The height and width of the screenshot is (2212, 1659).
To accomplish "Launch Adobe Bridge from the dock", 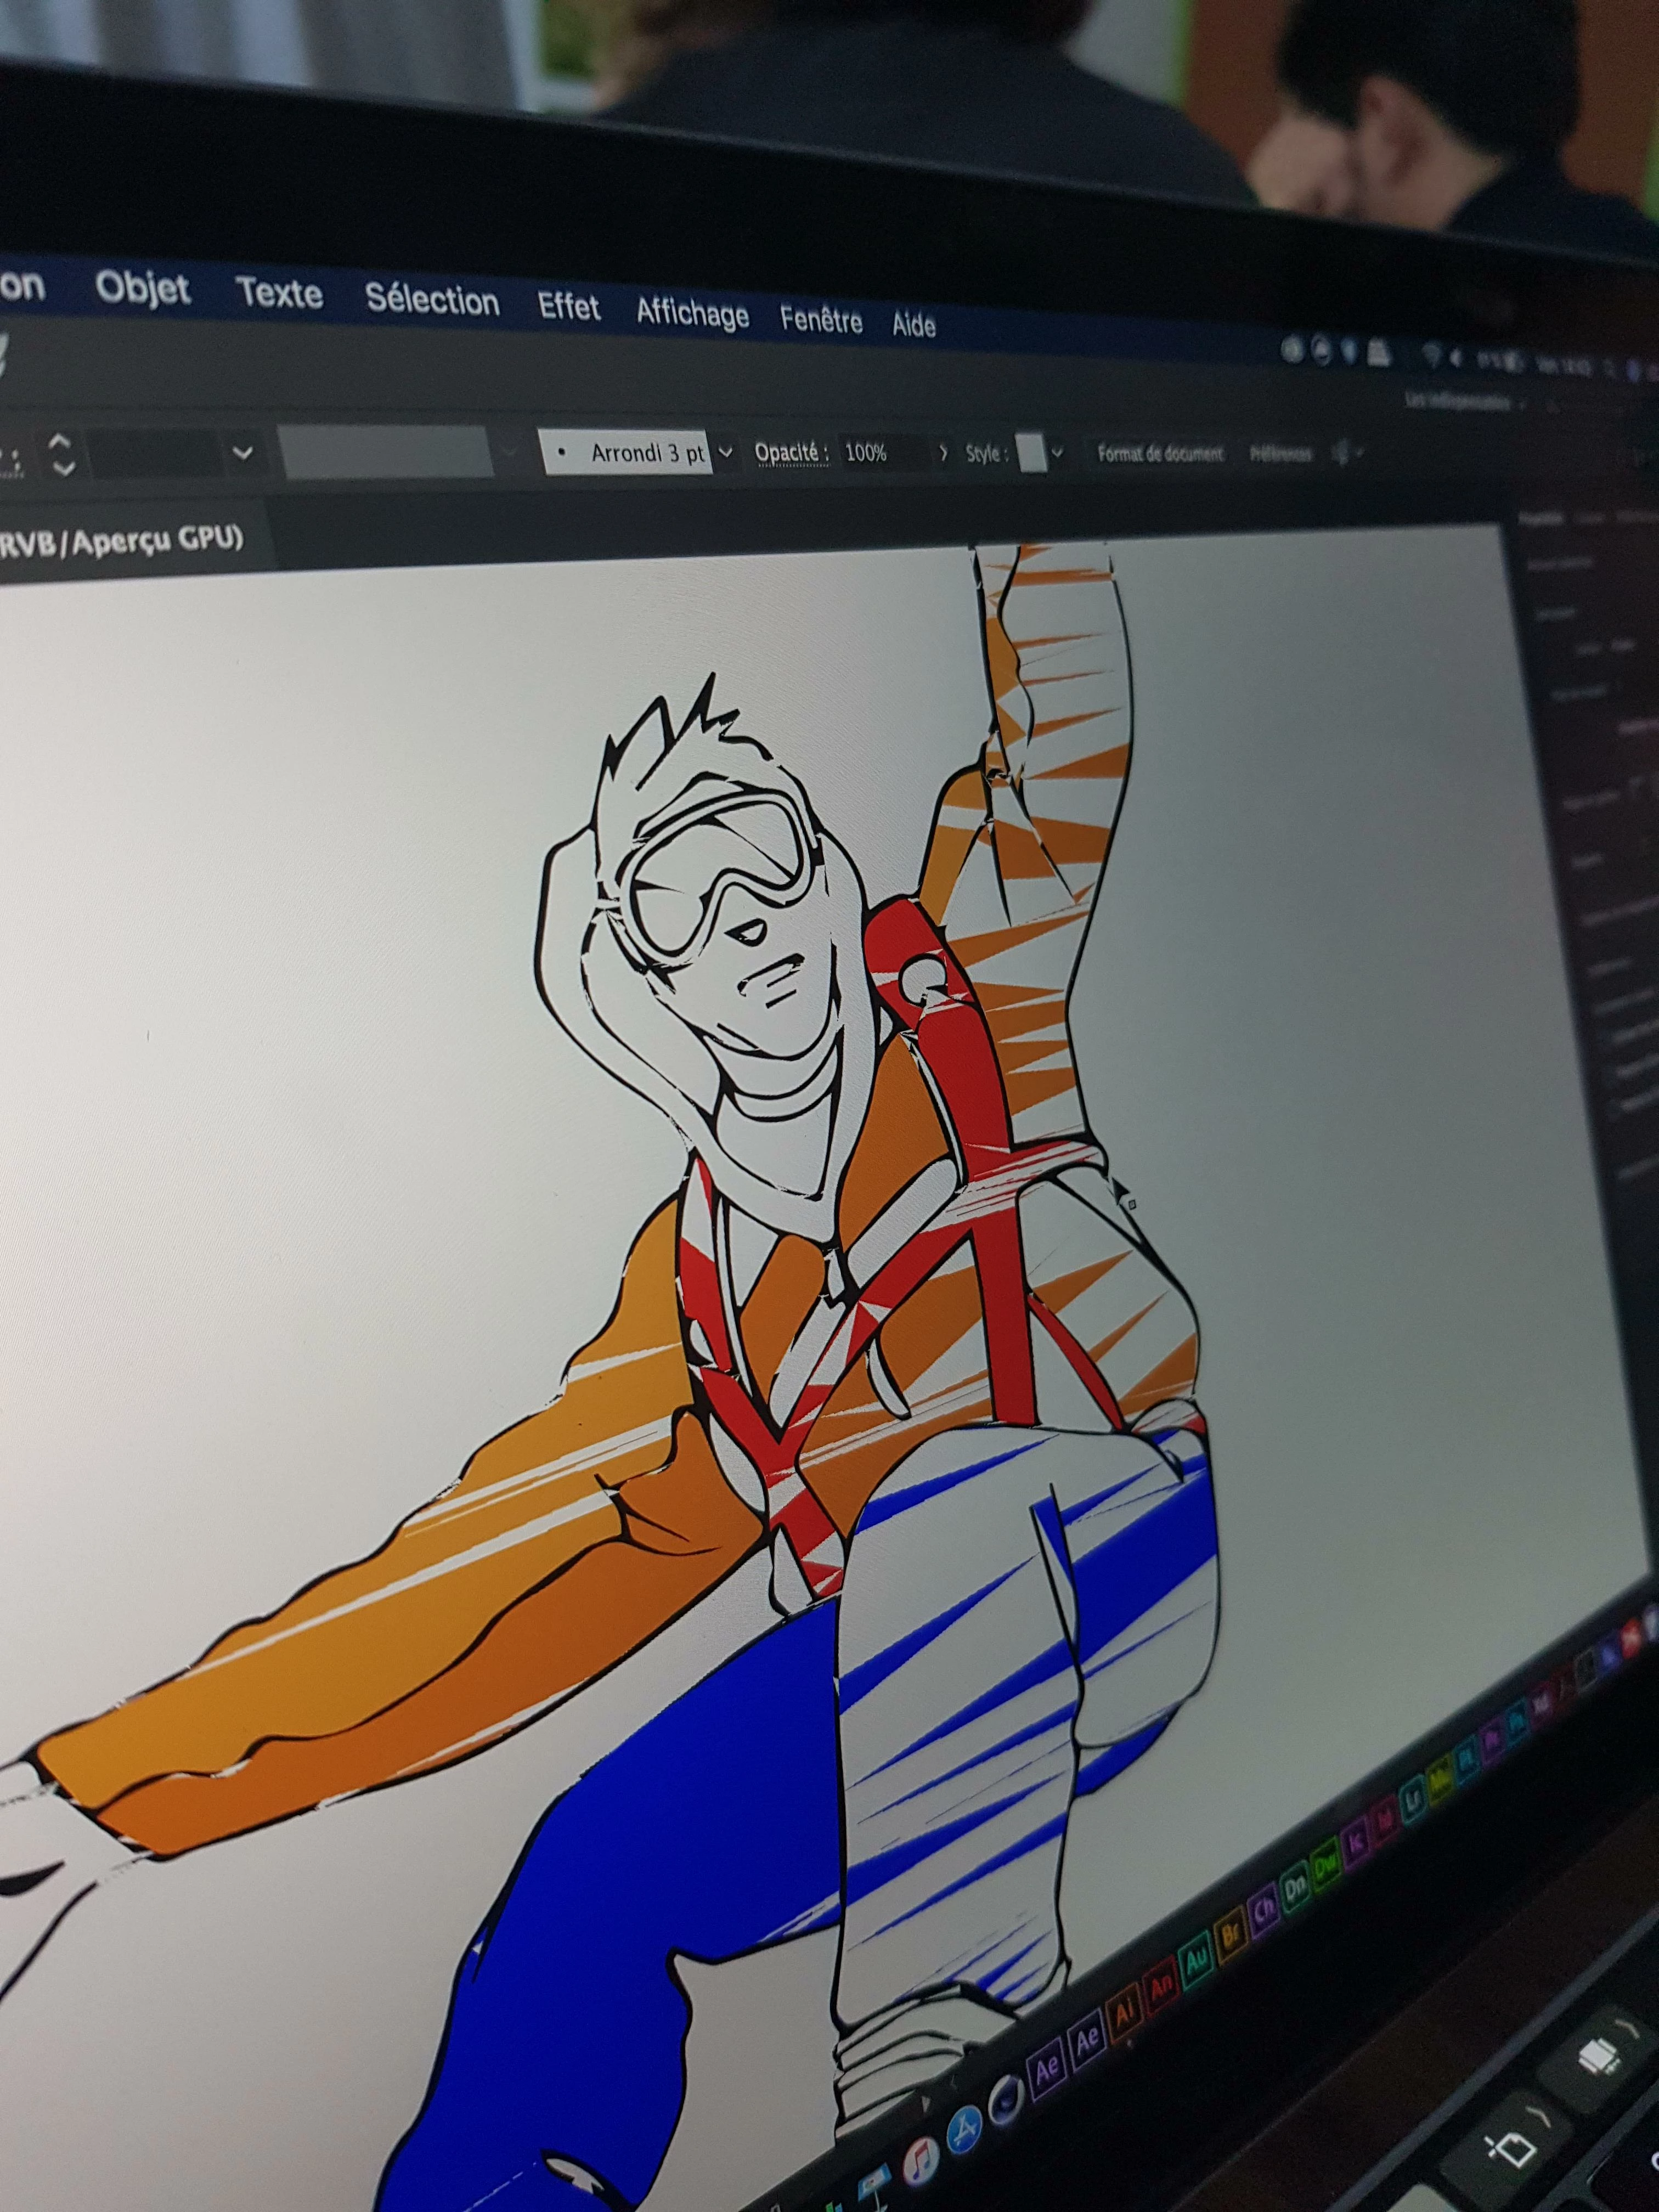I will coord(1231,1935).
